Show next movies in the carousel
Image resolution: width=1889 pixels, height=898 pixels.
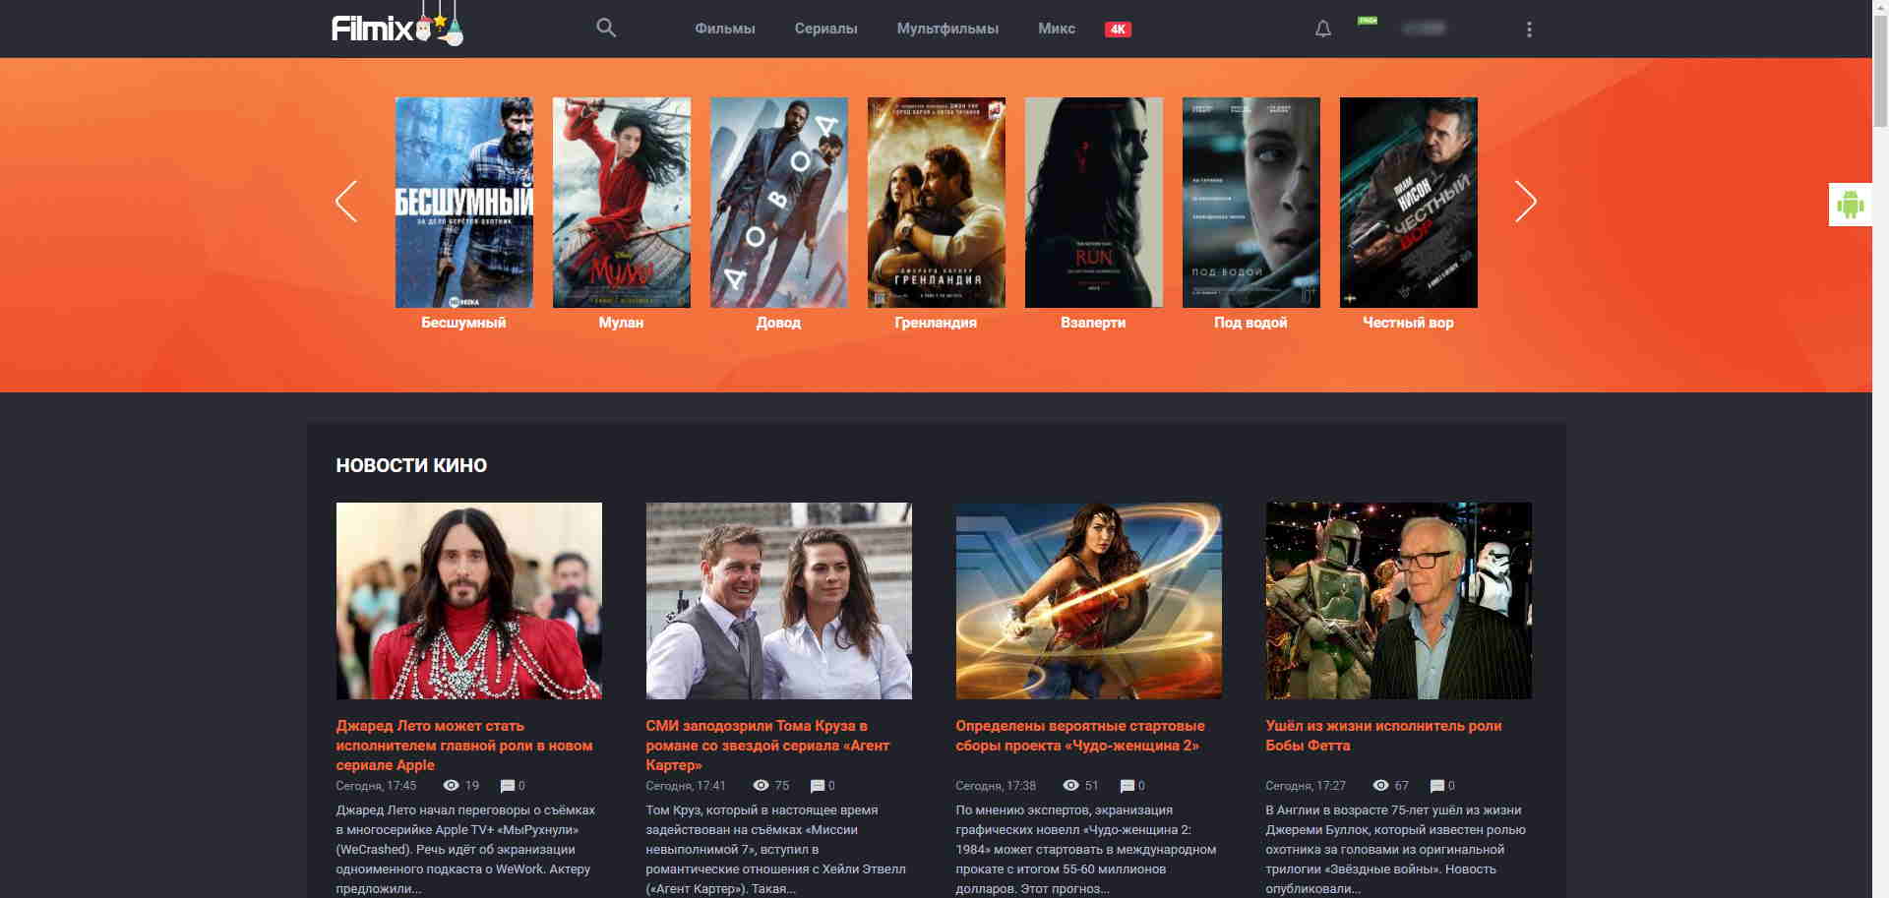1525,202
